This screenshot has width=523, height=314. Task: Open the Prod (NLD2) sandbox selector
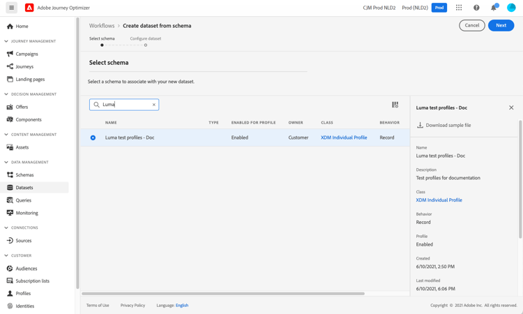pos(415,8)
